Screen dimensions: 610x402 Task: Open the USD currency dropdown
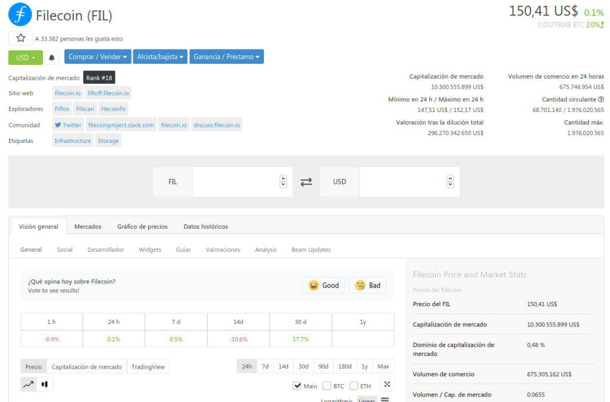26,57
